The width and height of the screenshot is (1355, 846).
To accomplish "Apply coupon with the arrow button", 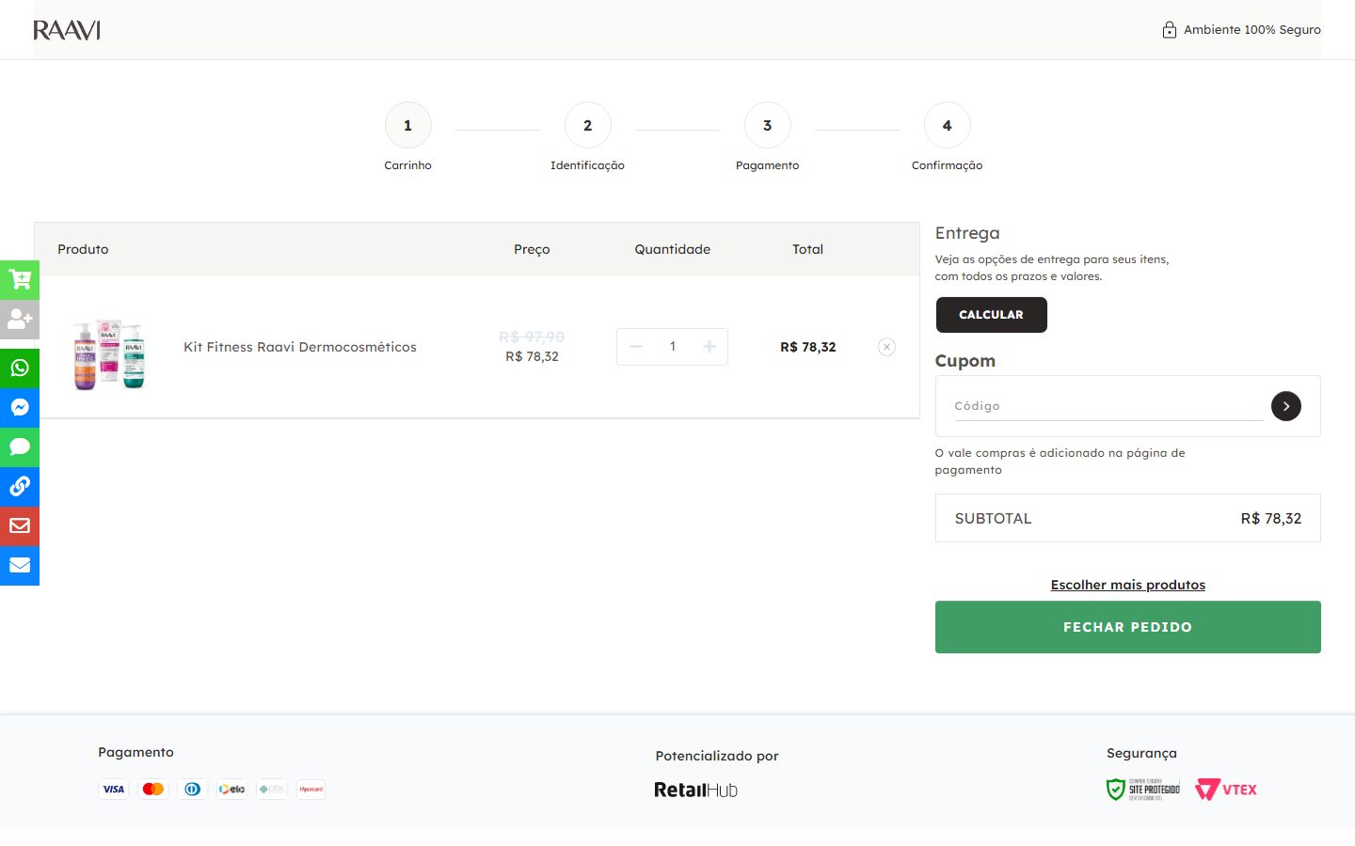I will (x=1286, y=406).
